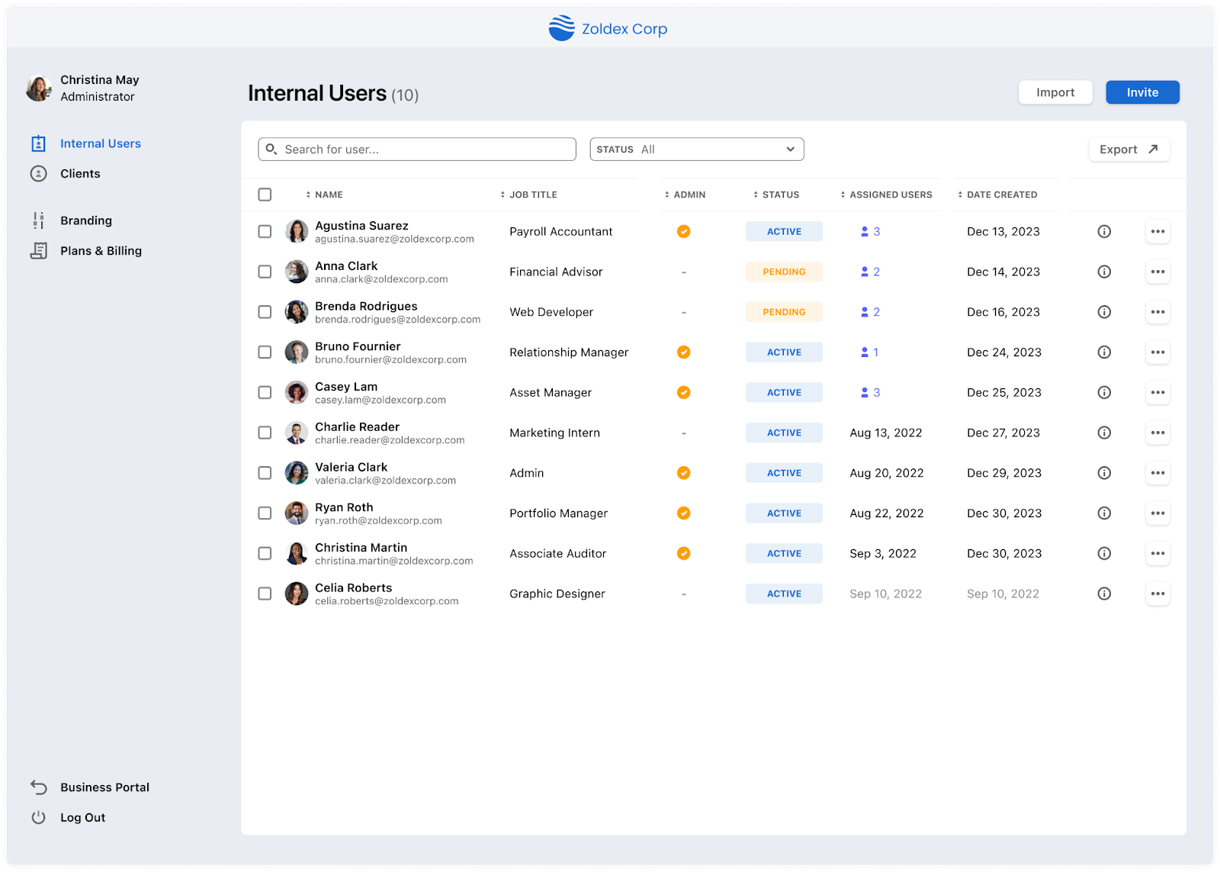Open the Export option

pyautogui.click(x=1128, y=149)
